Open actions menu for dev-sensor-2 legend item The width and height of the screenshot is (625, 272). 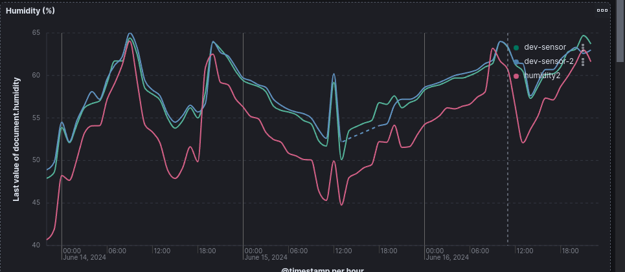[x=583, y=61]
